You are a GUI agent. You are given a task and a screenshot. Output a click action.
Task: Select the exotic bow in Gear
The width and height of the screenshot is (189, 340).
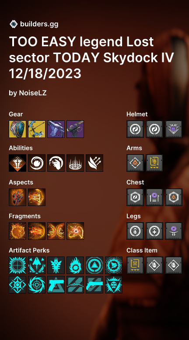click(x=37, y=129)
